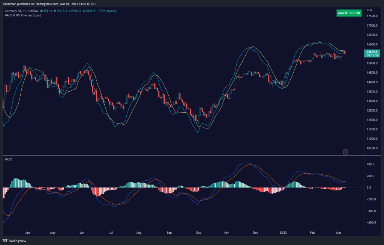Viewport: 384px width, 245px height.
Task: Click the MACD & RSI Overlay (Expo) legend
Action: click(22, 15)
